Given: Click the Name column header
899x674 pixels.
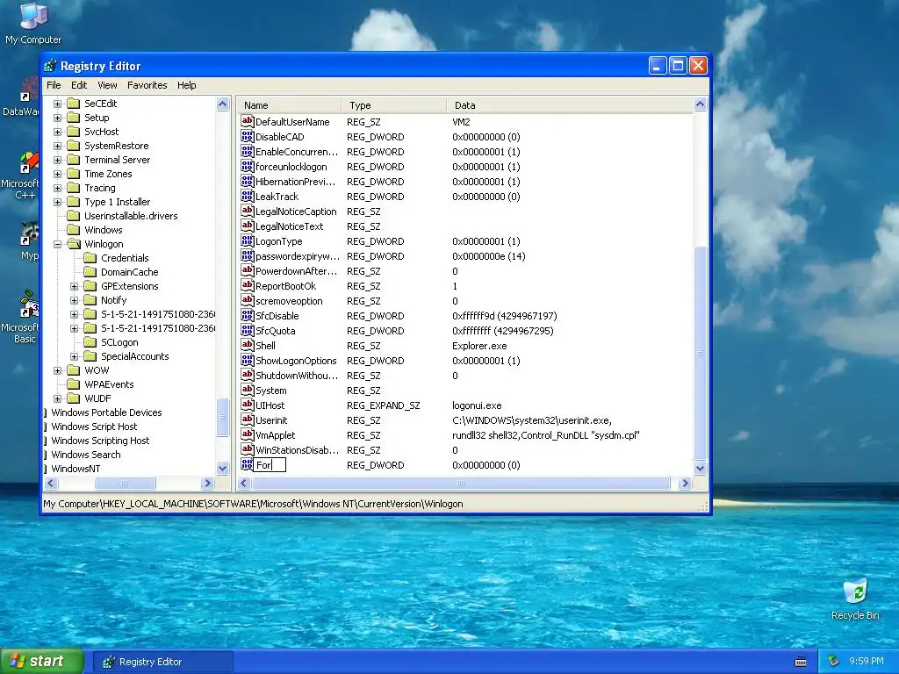Looking at the screenshot, I should (290, 105).
